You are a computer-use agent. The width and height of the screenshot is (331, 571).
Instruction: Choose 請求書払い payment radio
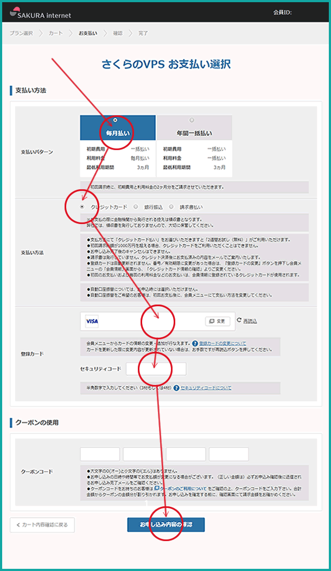171,207
